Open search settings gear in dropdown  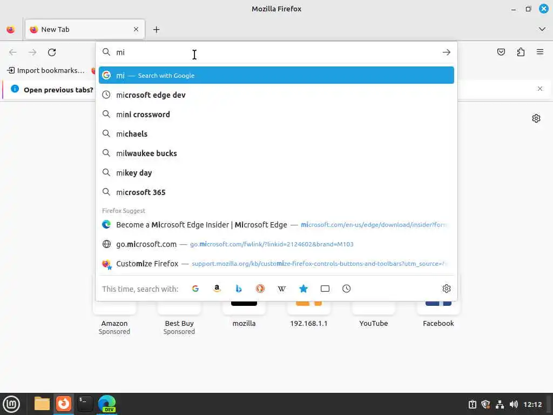[x=446, y=289]
